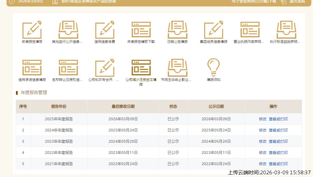The height and width of the screenshot is (177, 313).
Task: Open the 注销公告填报 icon
Action: click(x=177, y=30)
